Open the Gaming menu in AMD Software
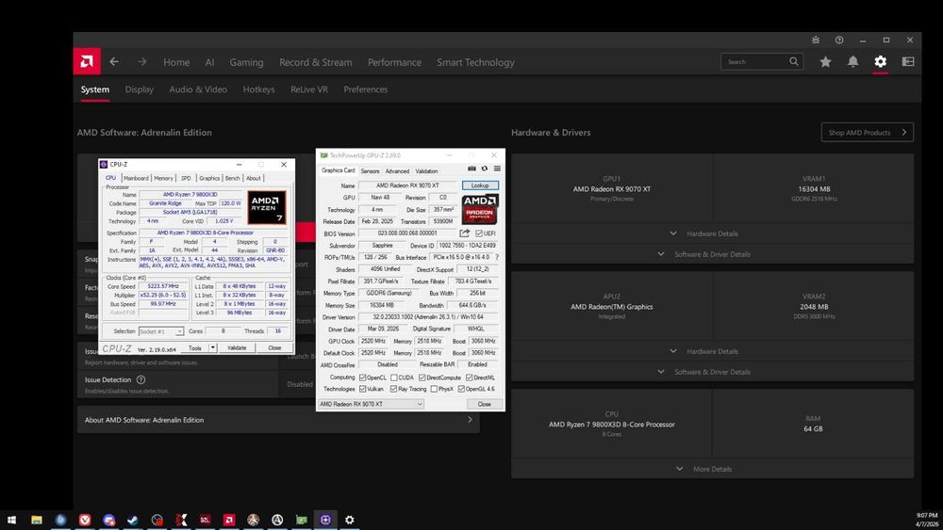 [x=246, y=62]
